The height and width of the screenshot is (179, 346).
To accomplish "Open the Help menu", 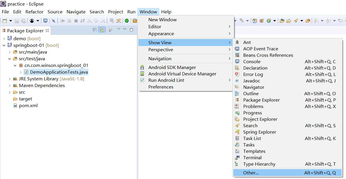I will coord(166,12).
